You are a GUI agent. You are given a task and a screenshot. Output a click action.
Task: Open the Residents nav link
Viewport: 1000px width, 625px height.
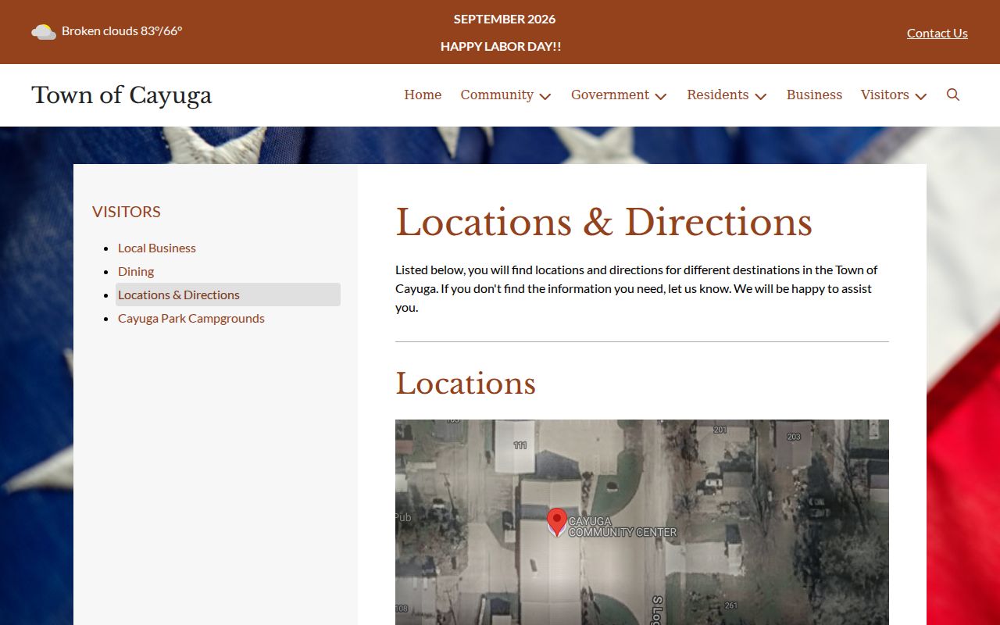[718, 95]
